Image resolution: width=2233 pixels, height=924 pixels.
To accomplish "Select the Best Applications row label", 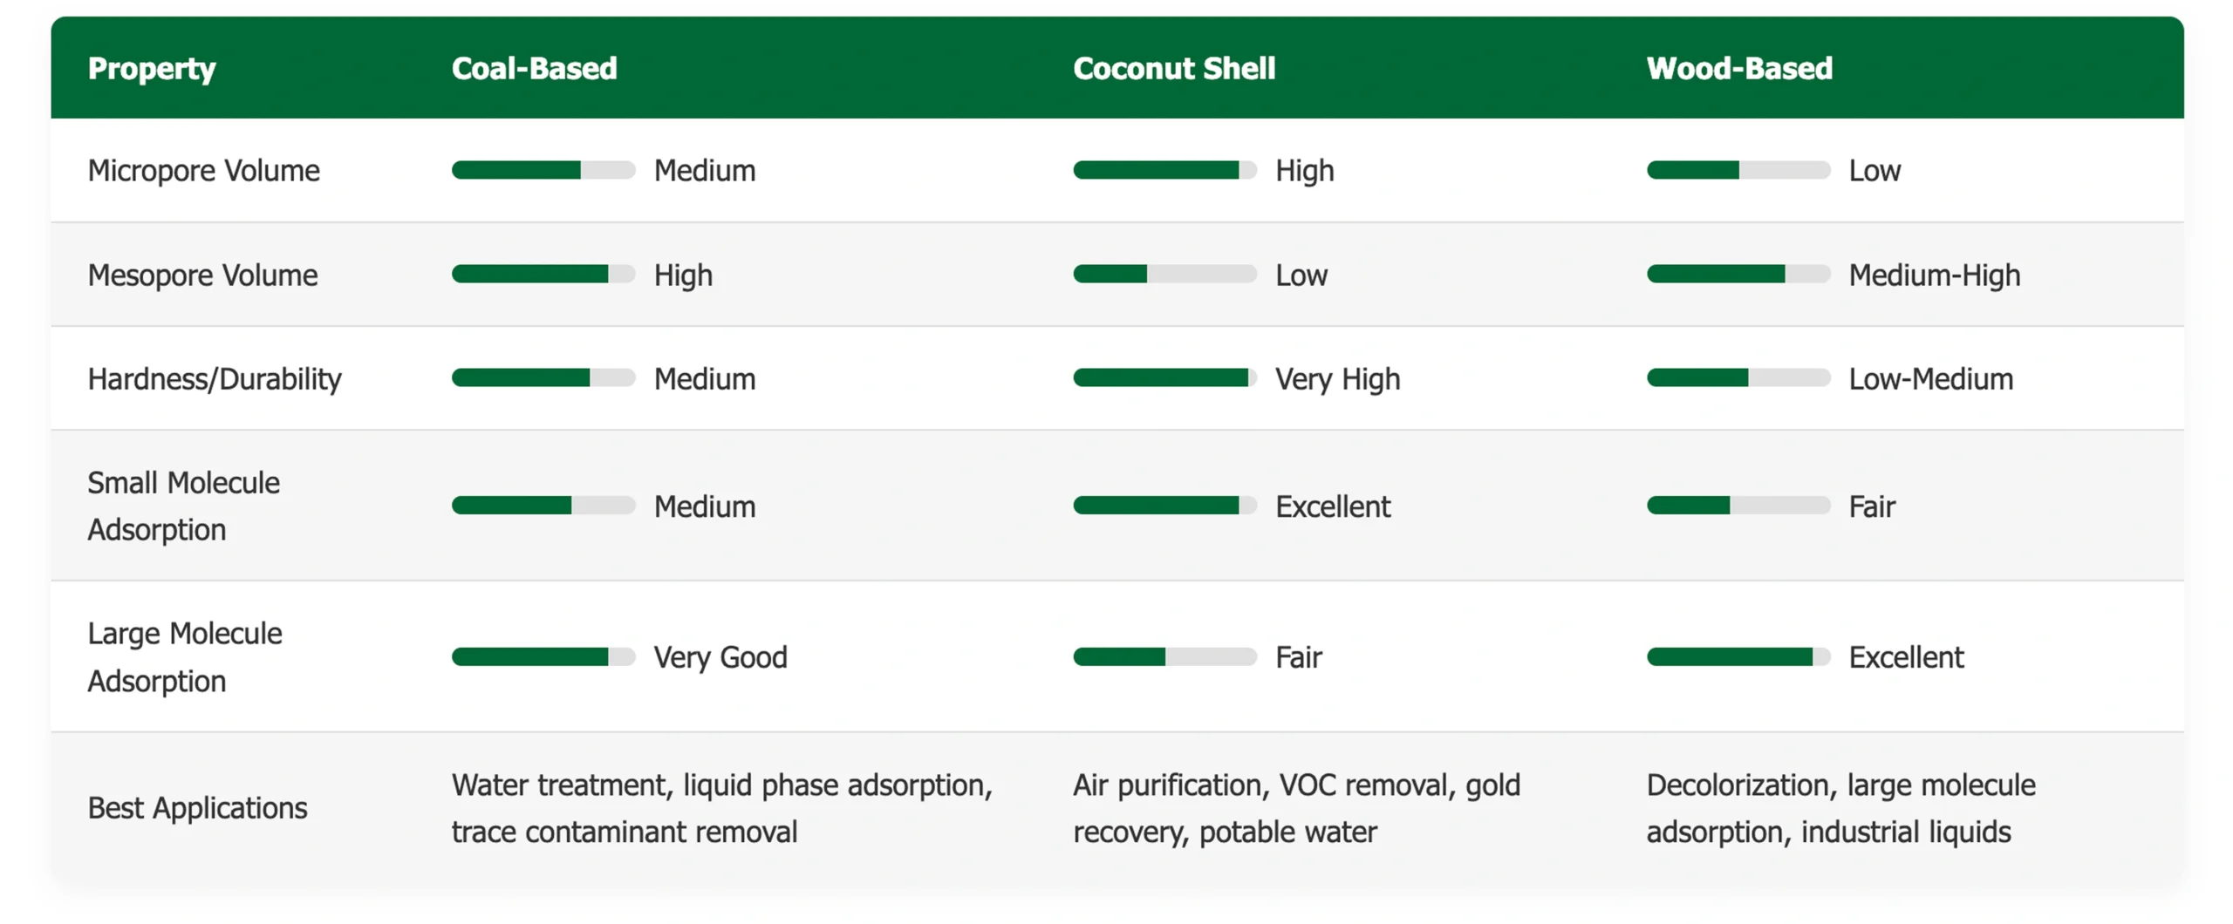I will point(197,808).
